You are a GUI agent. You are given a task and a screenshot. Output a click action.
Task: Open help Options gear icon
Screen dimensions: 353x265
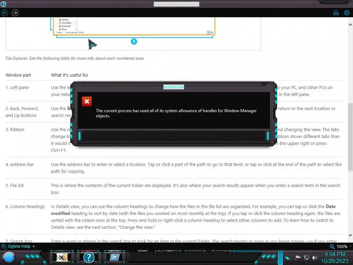click(347, 13)
